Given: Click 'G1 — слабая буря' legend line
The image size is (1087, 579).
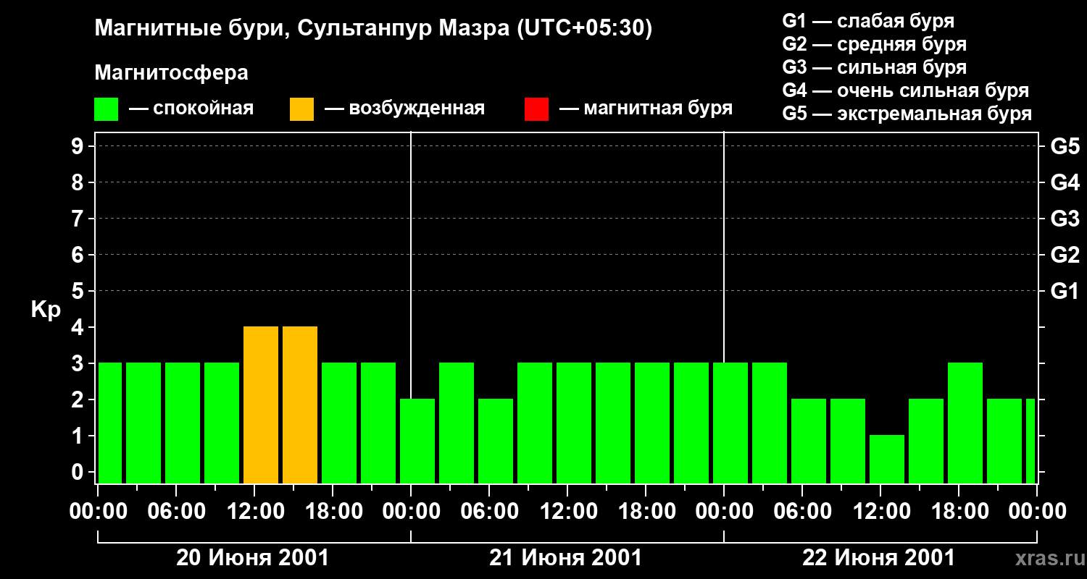Looking at the screenshot, I should 868,21.
